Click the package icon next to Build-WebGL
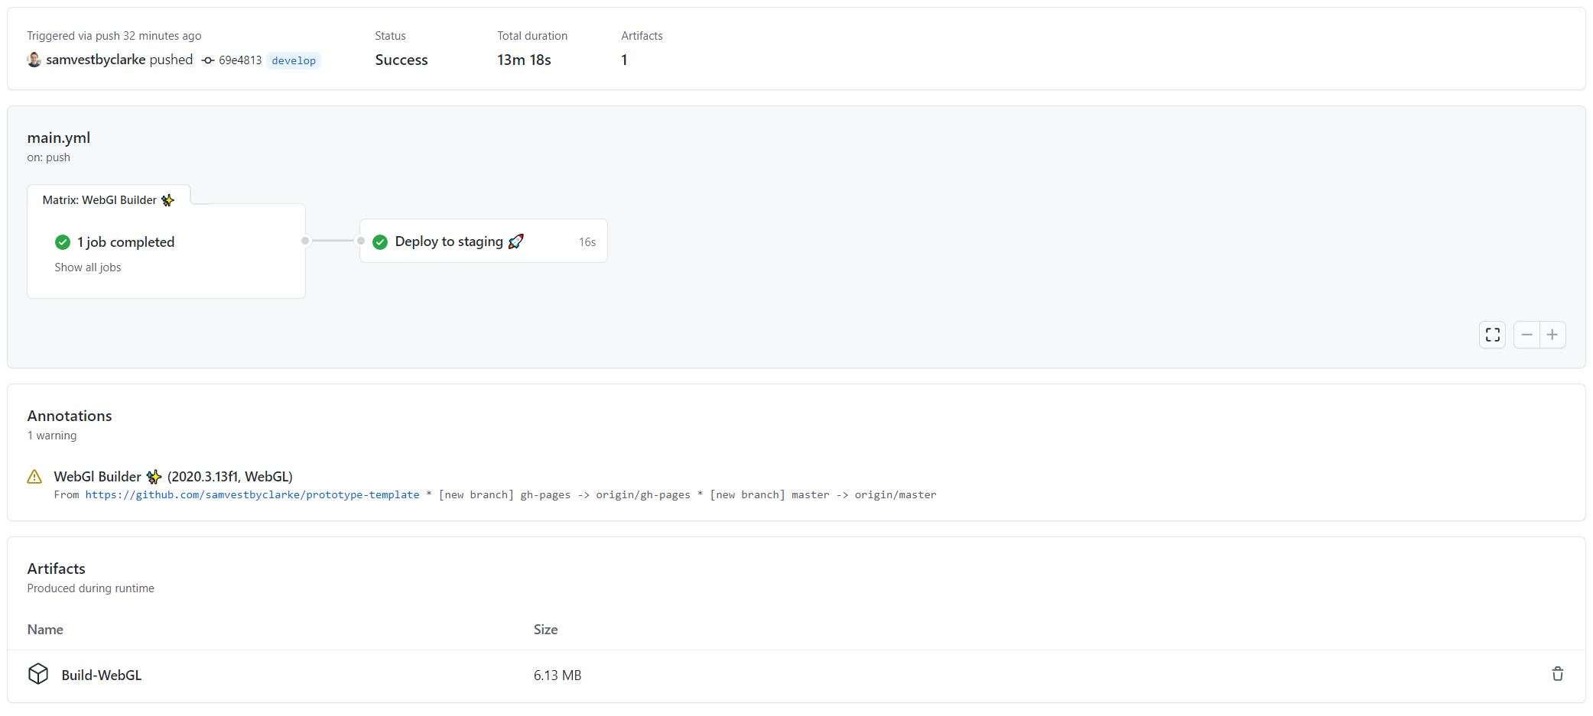The width and height of the screenshot is (1593, 716). [x=37, y=673]
